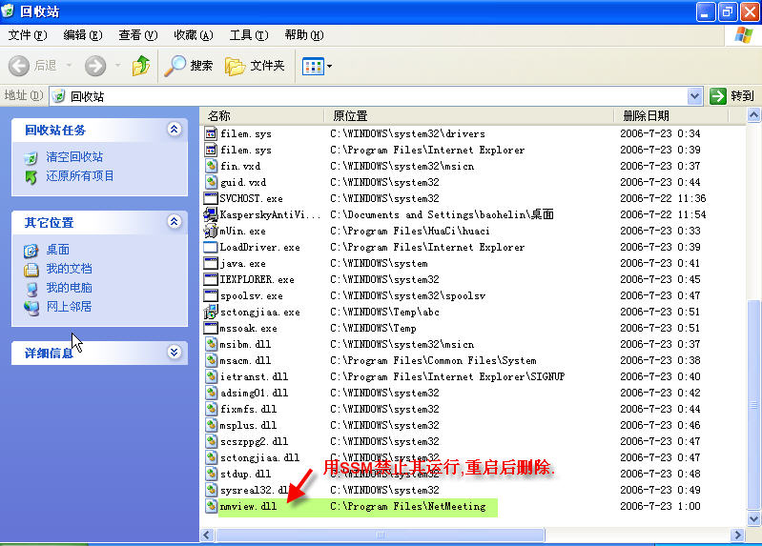Open the Search (搜索) toolbar button
The width and height of the screenshot is (762, 546).
point(189,66)
